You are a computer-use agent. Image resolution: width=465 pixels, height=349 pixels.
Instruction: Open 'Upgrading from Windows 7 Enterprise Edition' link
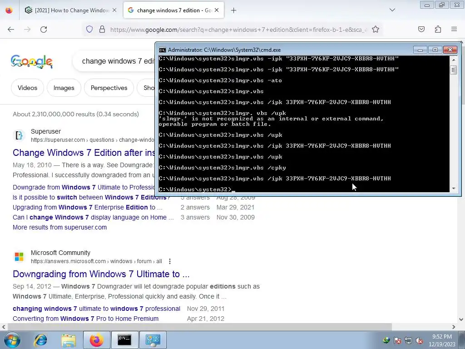(88, 207)
